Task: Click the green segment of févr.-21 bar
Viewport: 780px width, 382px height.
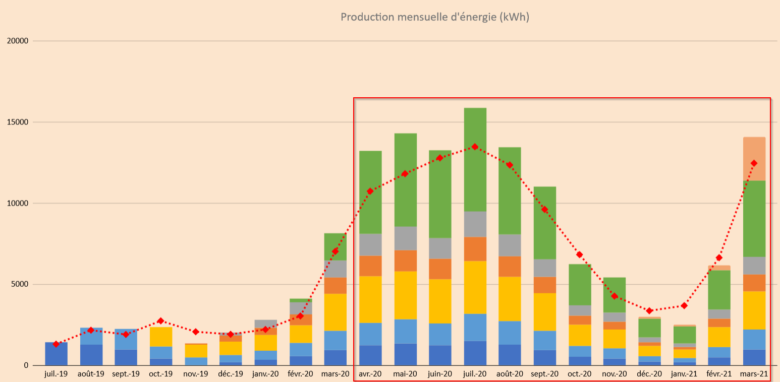Action: 719,290
